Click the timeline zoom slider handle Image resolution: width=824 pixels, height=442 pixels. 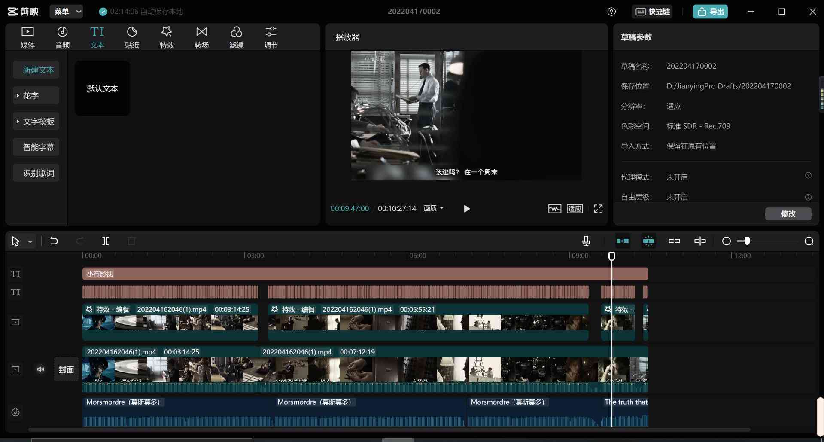coord(747,241)
